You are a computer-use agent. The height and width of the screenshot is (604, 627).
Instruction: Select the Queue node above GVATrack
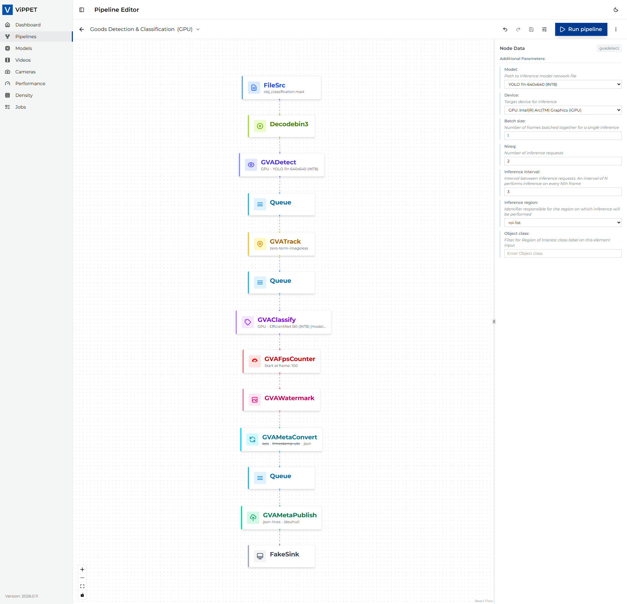pos(281,204)
